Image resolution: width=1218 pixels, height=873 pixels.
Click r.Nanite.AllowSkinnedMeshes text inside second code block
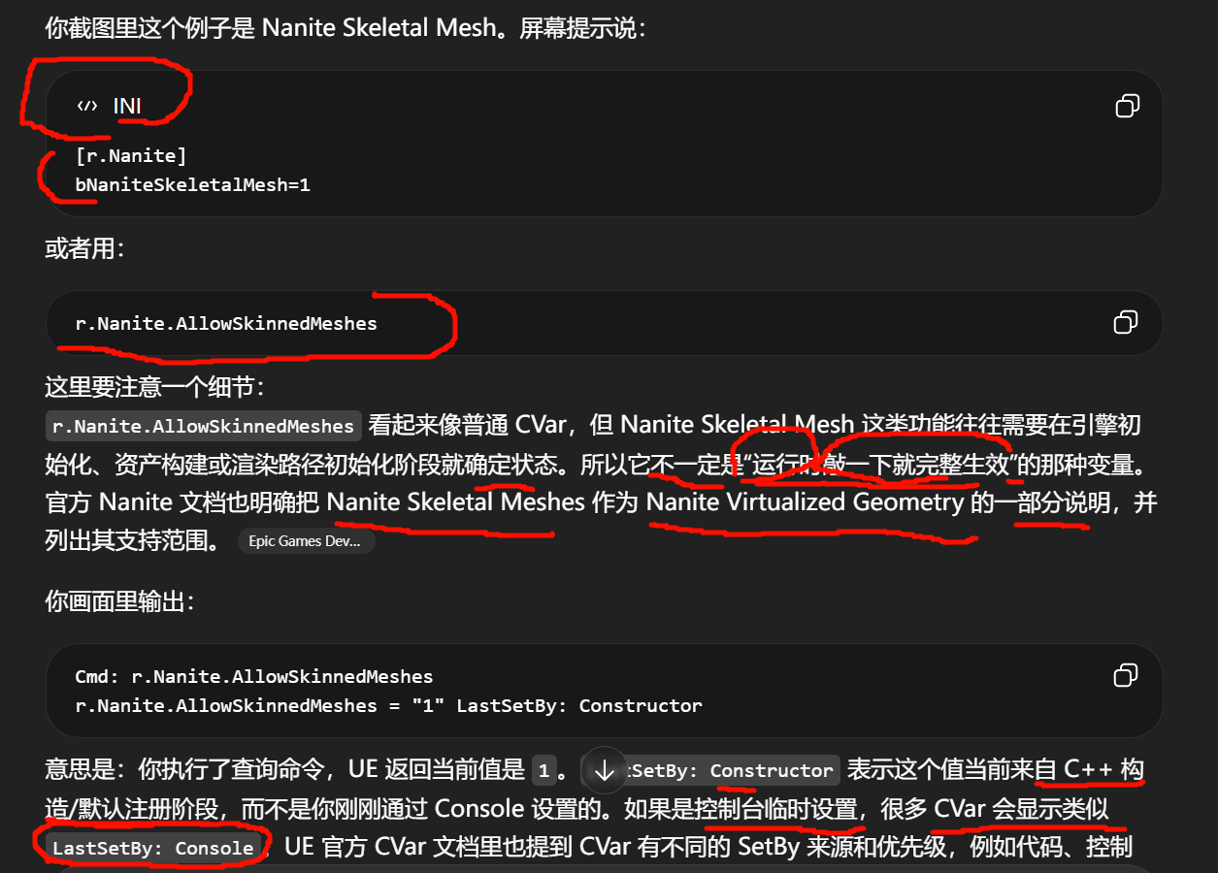(x=226, y=323)
